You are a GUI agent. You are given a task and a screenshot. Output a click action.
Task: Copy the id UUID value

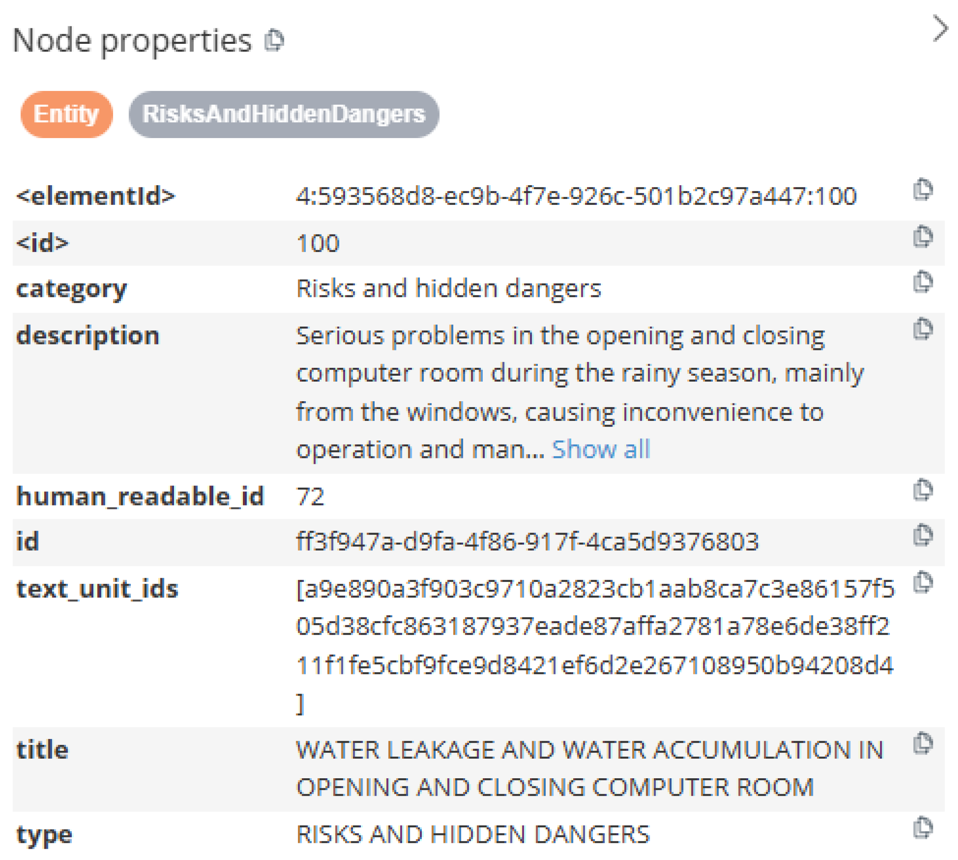pyautogui.click(x=922, y=536)
